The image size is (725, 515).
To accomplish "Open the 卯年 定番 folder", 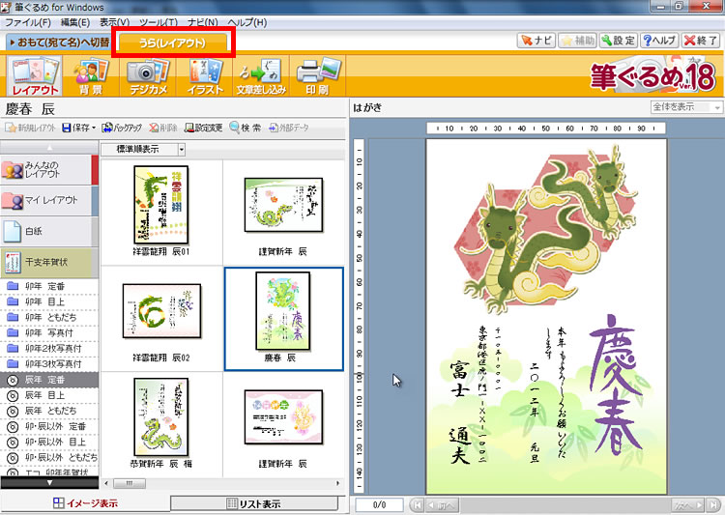I will [49, 287].
